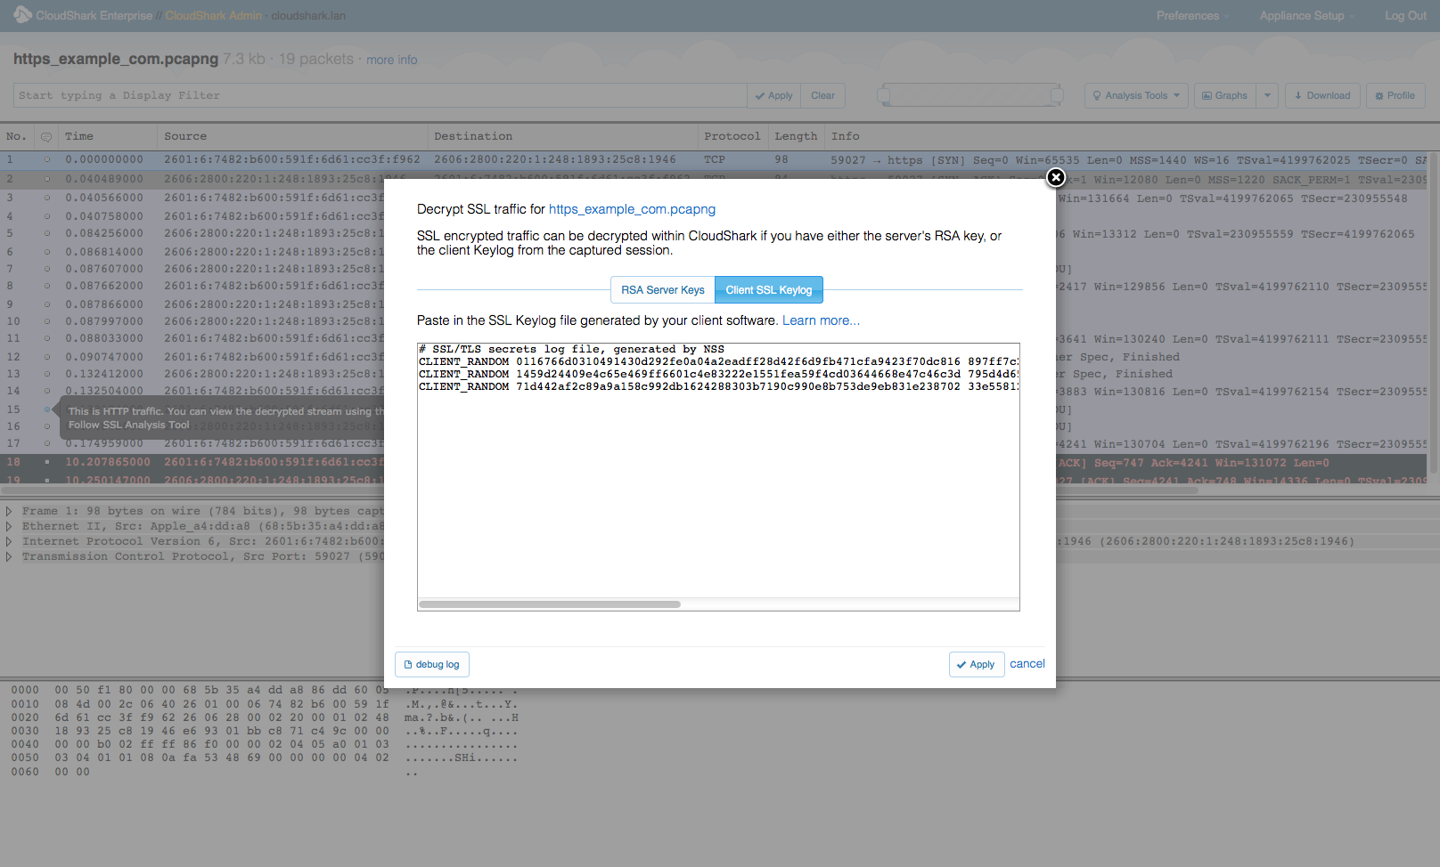The image size is (1440, 867).
Task: Sort by Length column header
Action: tap(796, 137)
